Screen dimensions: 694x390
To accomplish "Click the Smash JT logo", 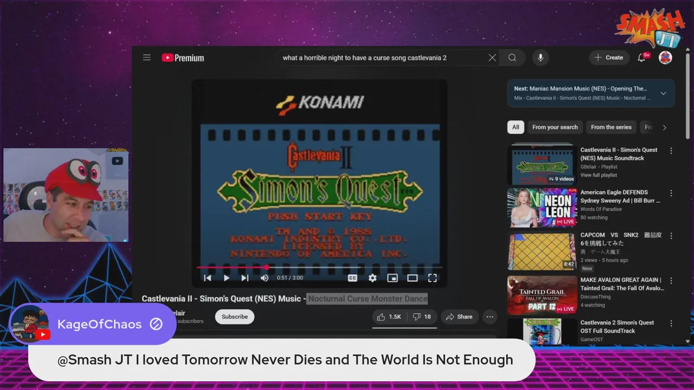I will coord(650,27).
